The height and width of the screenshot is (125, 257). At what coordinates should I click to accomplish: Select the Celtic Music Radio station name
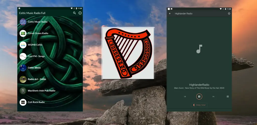tap(38, 22)
